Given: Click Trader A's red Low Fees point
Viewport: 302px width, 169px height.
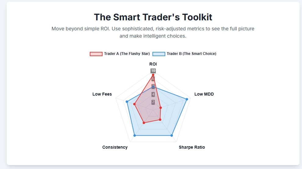Looking at the screenshot, I should (134, 104).
